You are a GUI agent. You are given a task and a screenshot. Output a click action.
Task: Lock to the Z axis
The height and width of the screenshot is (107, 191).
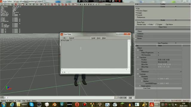pyautogui.click(x=34, y=4)
